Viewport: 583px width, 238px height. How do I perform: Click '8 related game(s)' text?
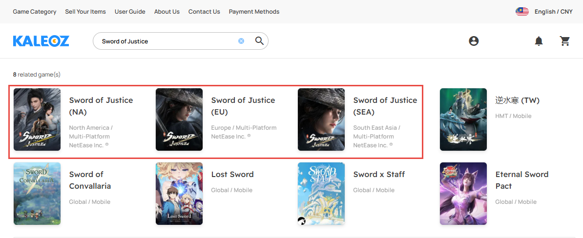click(37, 75)
